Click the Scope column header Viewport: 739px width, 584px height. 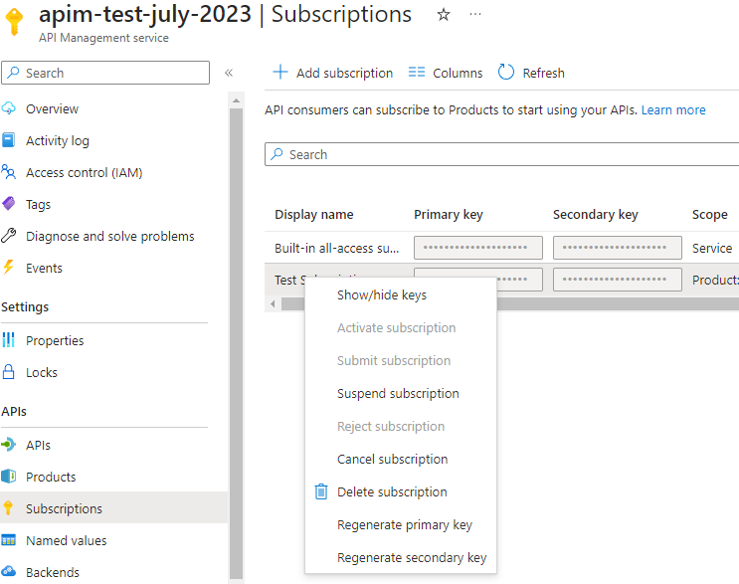[710, 215]
